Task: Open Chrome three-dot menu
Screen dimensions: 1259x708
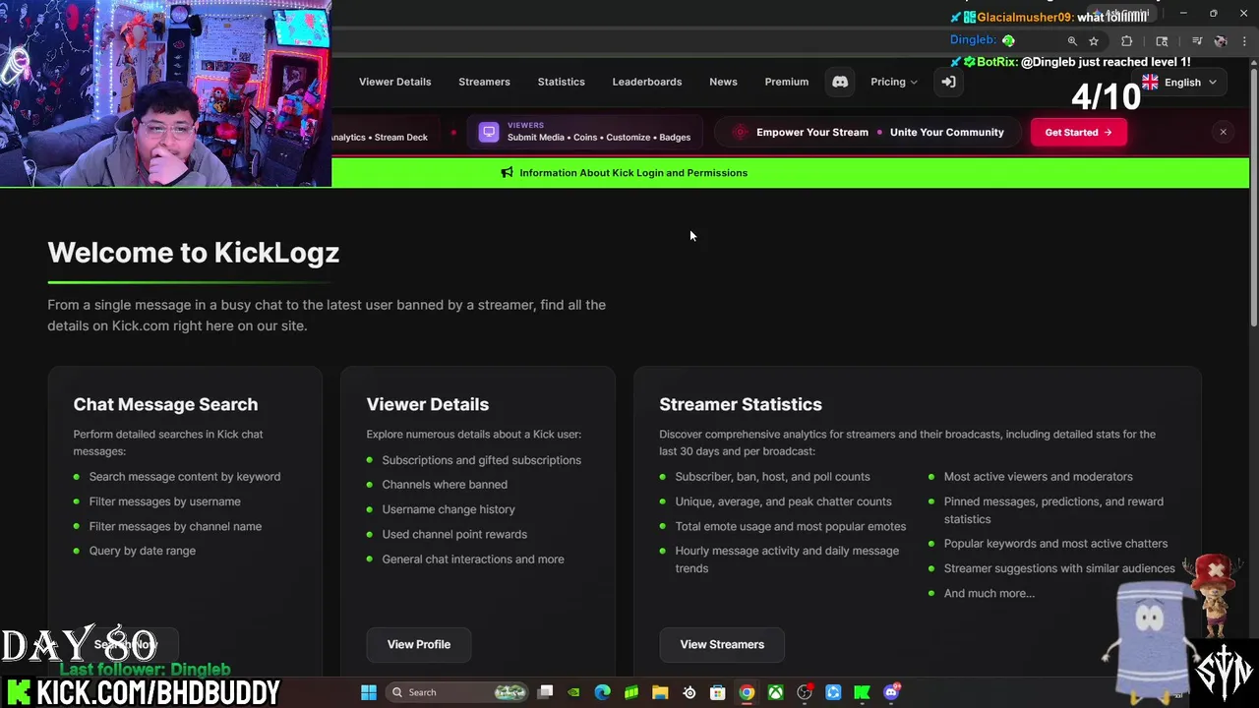Action: 1244,41
